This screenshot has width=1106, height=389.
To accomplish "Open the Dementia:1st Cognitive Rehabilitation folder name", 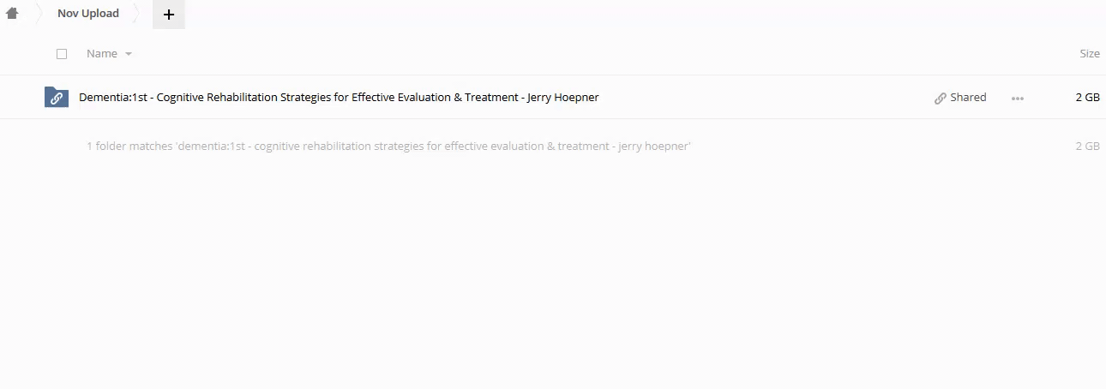I will coord(339,98).
